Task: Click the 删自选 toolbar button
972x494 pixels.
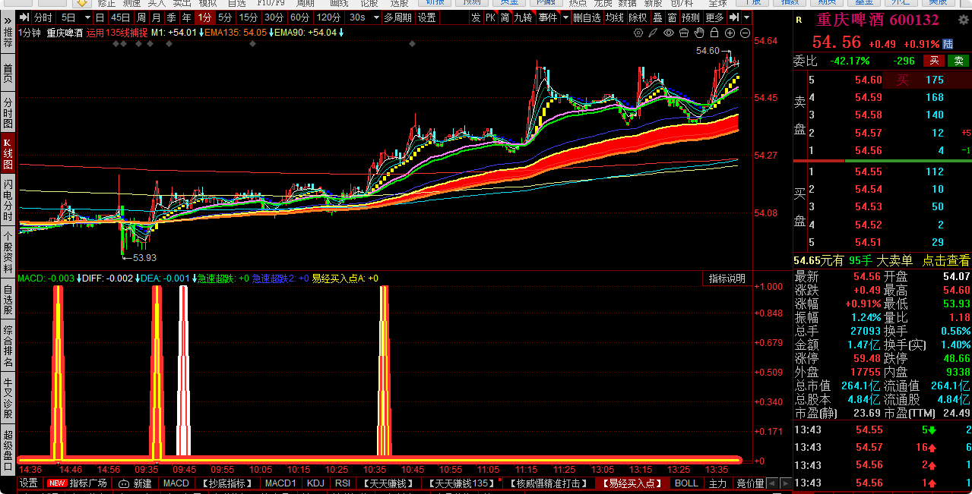Action: point(587,17)
